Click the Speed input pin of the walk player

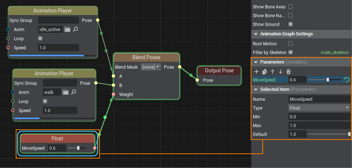click(x=13, y=110)
